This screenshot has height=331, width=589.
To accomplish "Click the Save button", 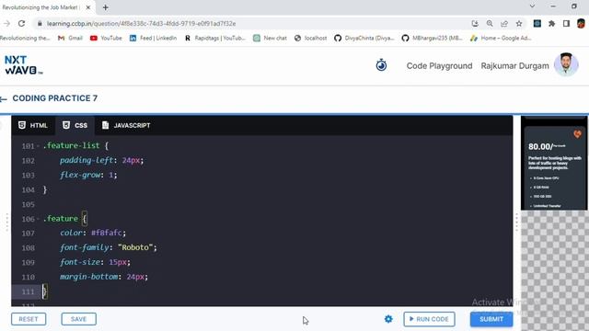I will click(78, 319).
